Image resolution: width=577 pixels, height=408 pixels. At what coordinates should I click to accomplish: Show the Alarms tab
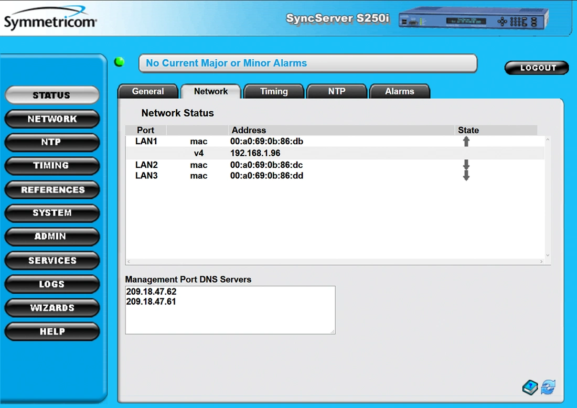[x=400, y=91]
